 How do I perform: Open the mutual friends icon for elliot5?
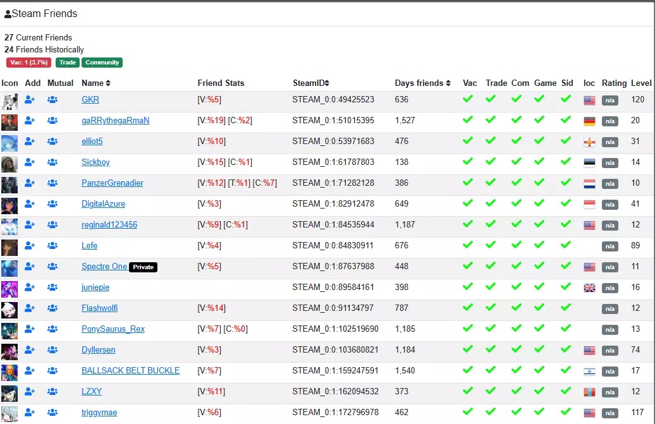pyautogui.click(x=52, y=142)
